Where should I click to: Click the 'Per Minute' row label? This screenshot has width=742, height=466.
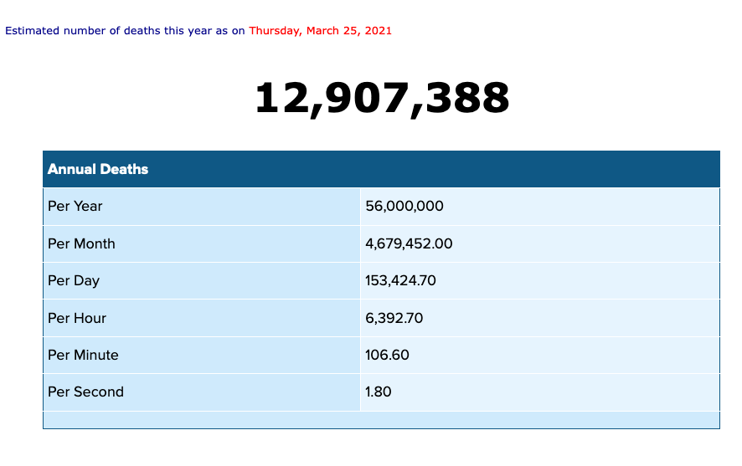pos(83,355)
